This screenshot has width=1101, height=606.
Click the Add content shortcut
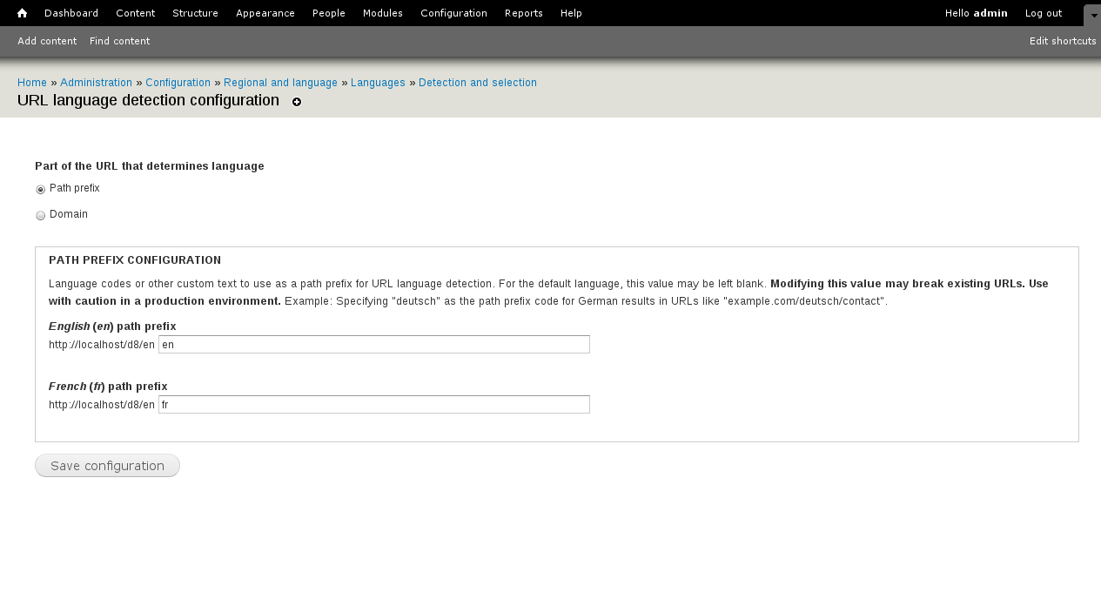pos(47,41)
